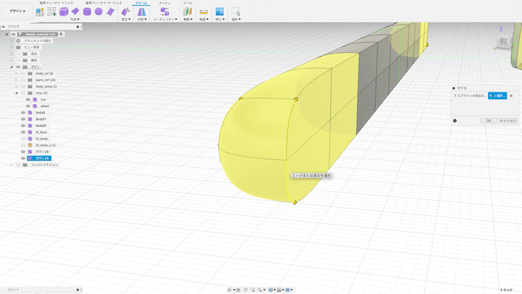
Task: Open the 挿入 (Insert) dropdown menu
Action: [220, 20]
